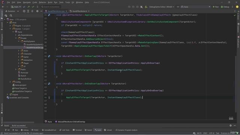
Task: Open the Navigate menu
Action: pos(27,2)
